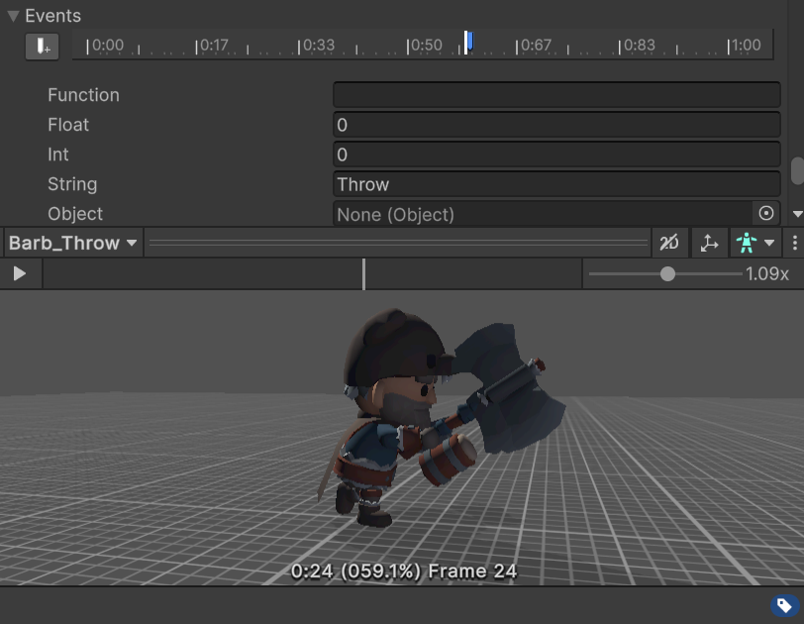Image resolution: width=804 pixels, height=624 pixels.
Task: Click the 0:33 mark on event timeline
Action: pyautogui.click(x=317, y=46)
